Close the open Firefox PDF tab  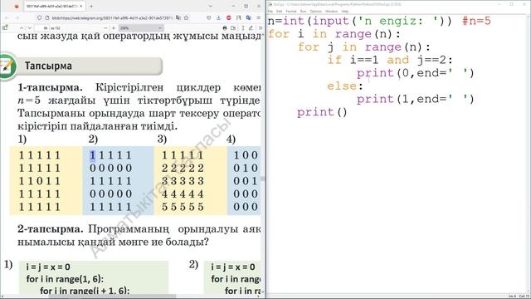click(81, 6)
